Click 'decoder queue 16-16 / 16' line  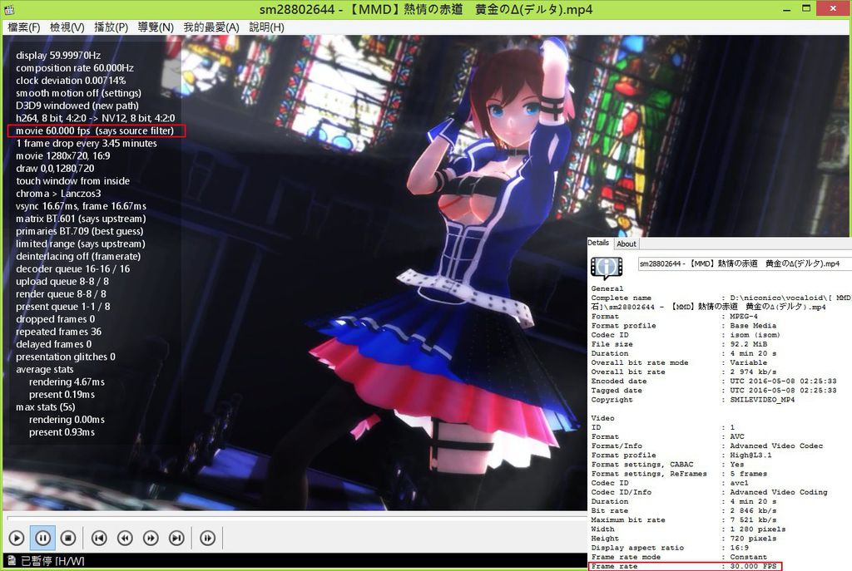pos(73,268)
